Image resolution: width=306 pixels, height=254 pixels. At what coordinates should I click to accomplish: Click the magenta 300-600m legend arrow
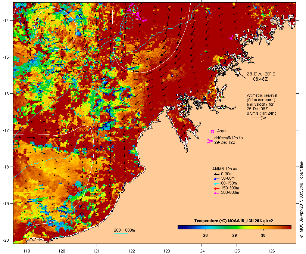point(217,193)
